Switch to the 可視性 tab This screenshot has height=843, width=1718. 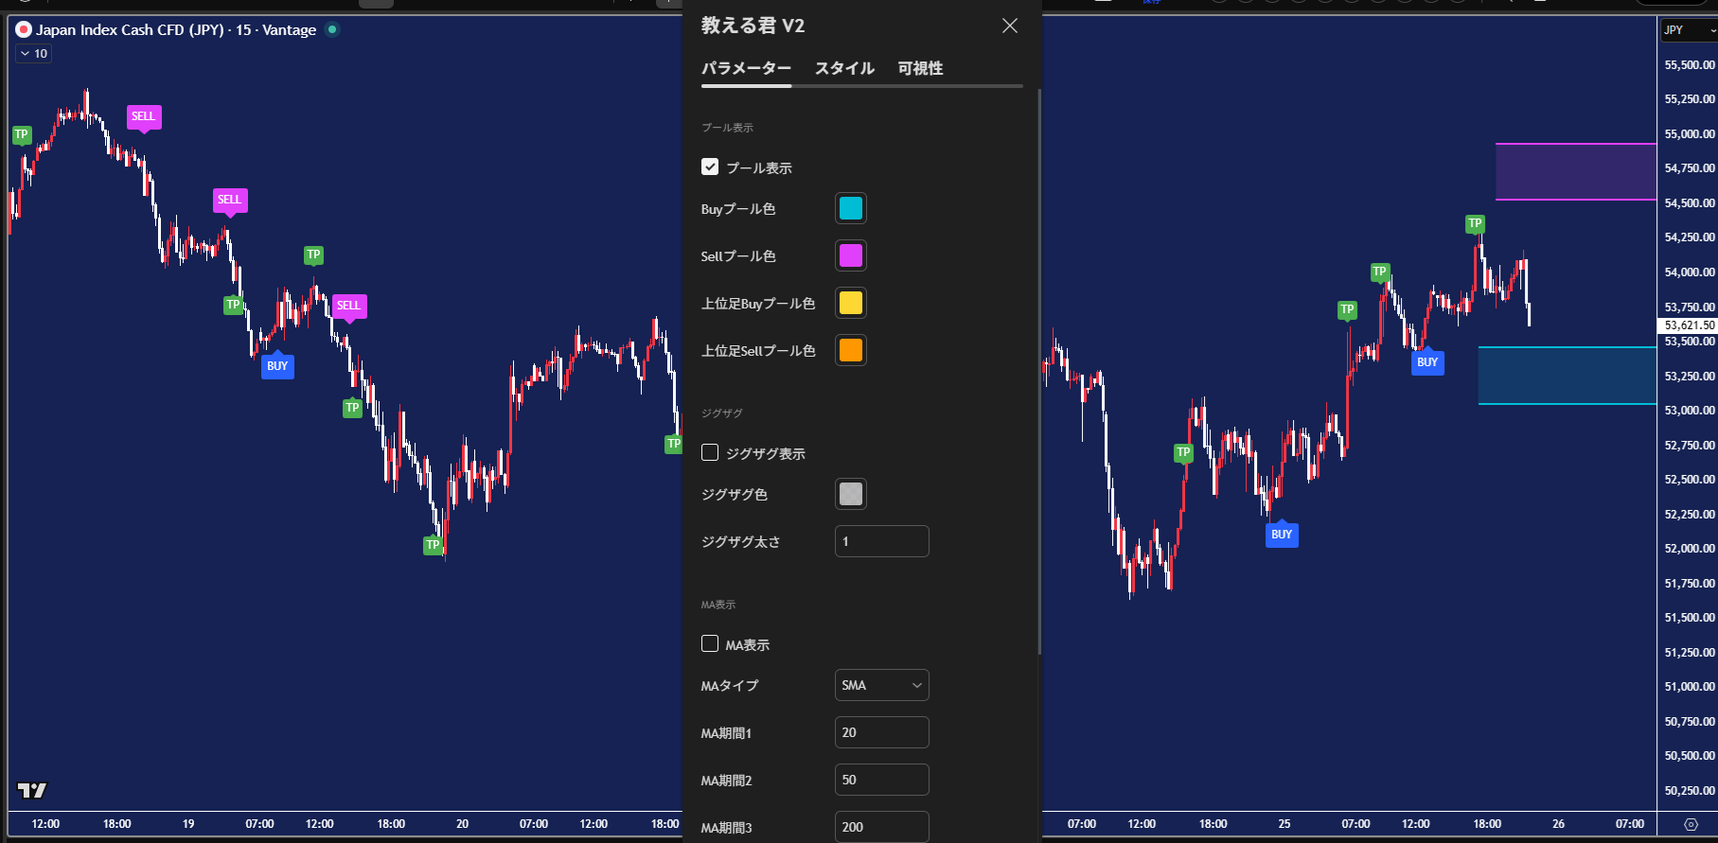point(920,68)
